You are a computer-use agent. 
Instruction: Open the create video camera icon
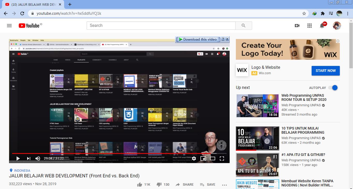tap(297, 26)
